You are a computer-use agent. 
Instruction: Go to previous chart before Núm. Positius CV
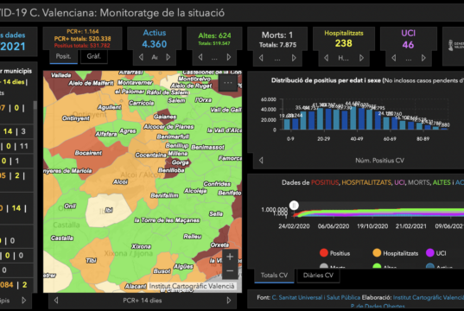pyautogui.click(x=261, y=161)
